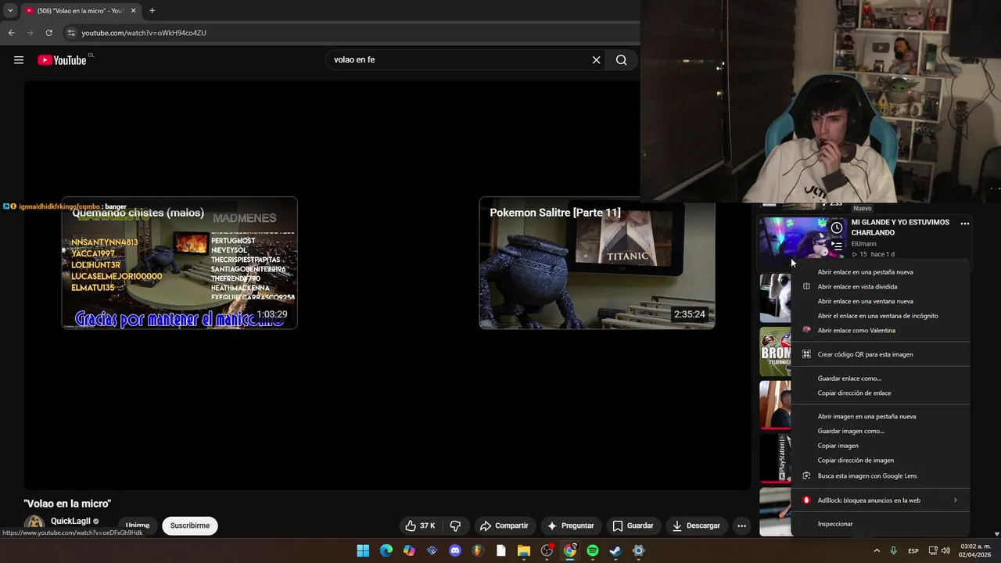Ask about the video with Preguntar
This screenshot has width=1001, height=563.
(x=570, y=525)
